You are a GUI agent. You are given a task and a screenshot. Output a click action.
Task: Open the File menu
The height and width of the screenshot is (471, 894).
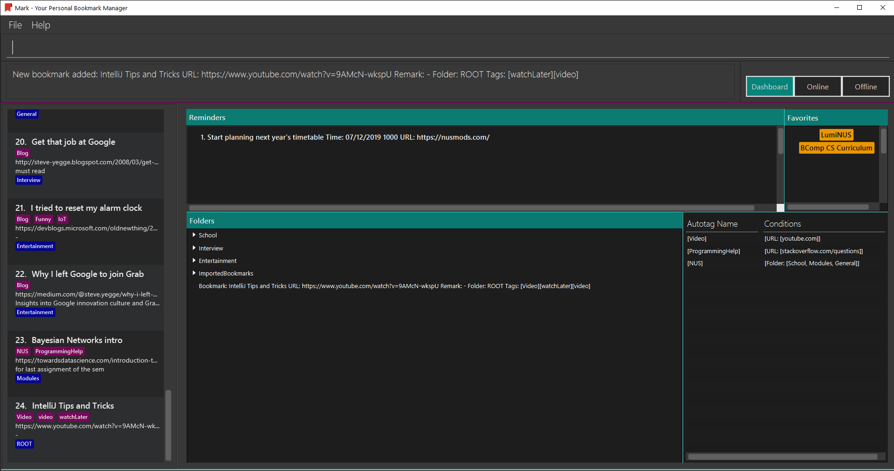pyautogui.click(x=15, y=25)
